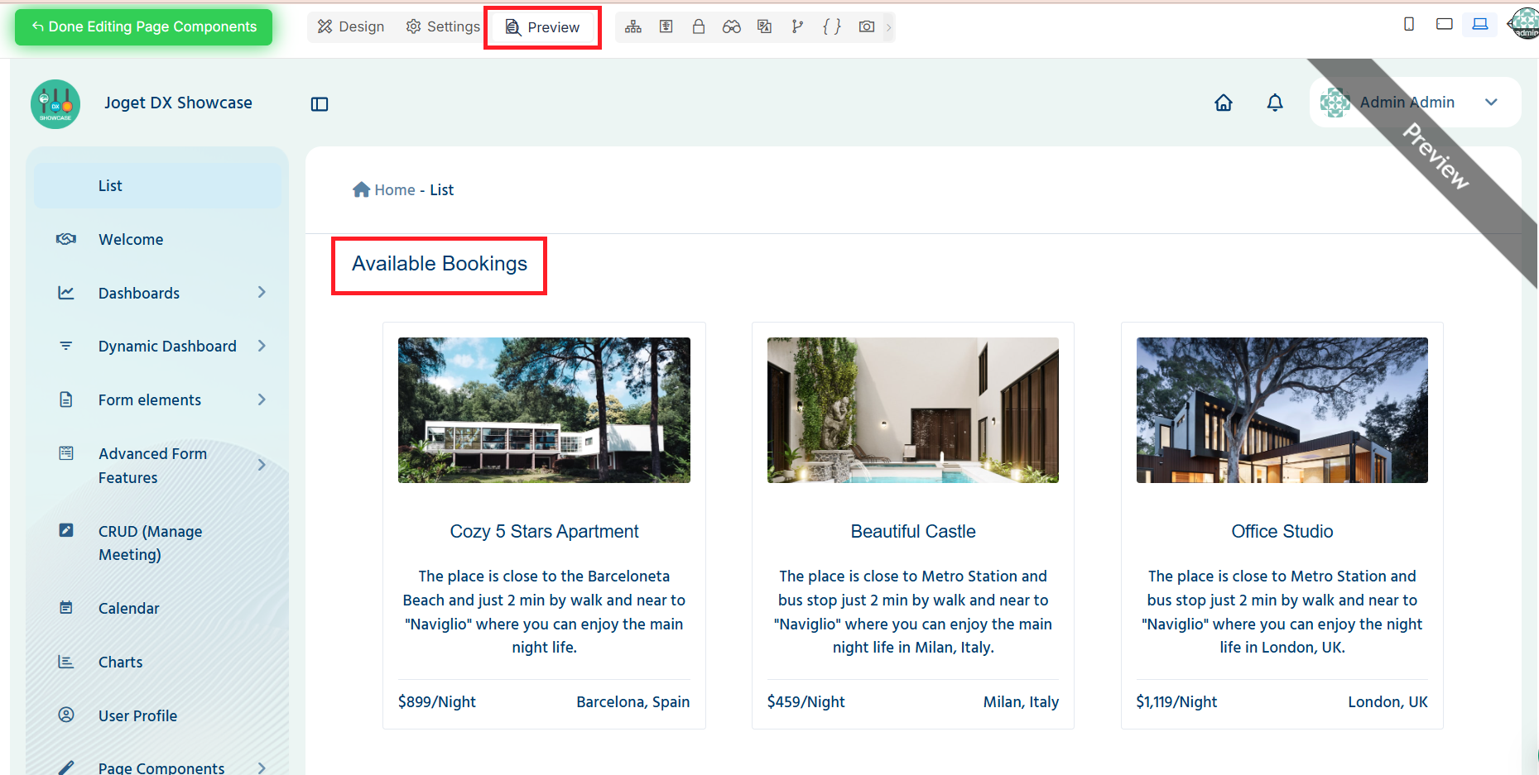Click the user circle icon beside User Profile
1539x775 pixels.
[x=66, y=715]
